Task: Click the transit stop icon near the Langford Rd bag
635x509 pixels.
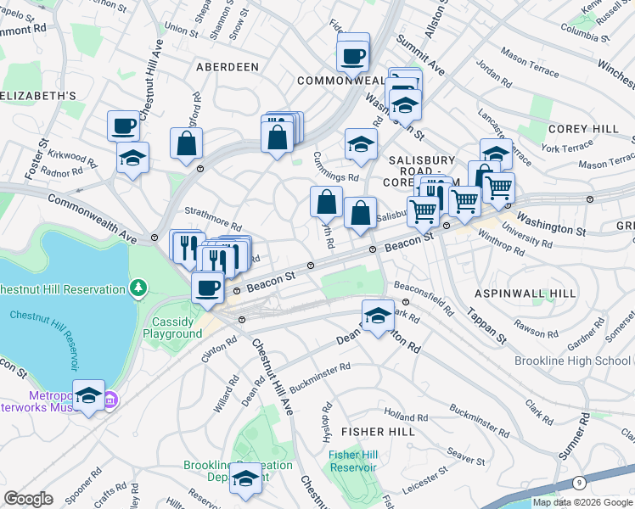Action: (200, 169)
